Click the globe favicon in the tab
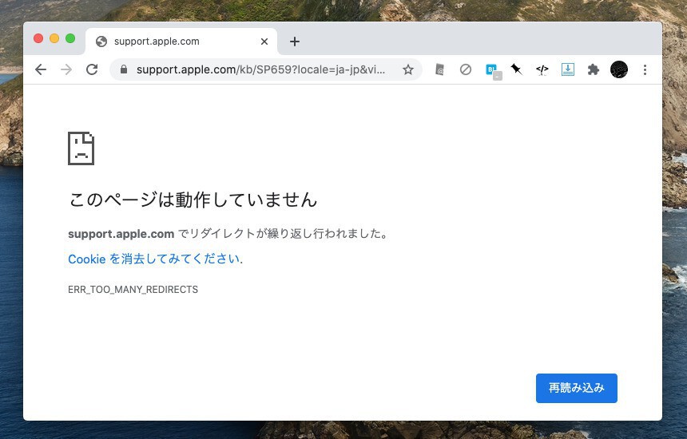The image size is (687, 439). point(101,42)
